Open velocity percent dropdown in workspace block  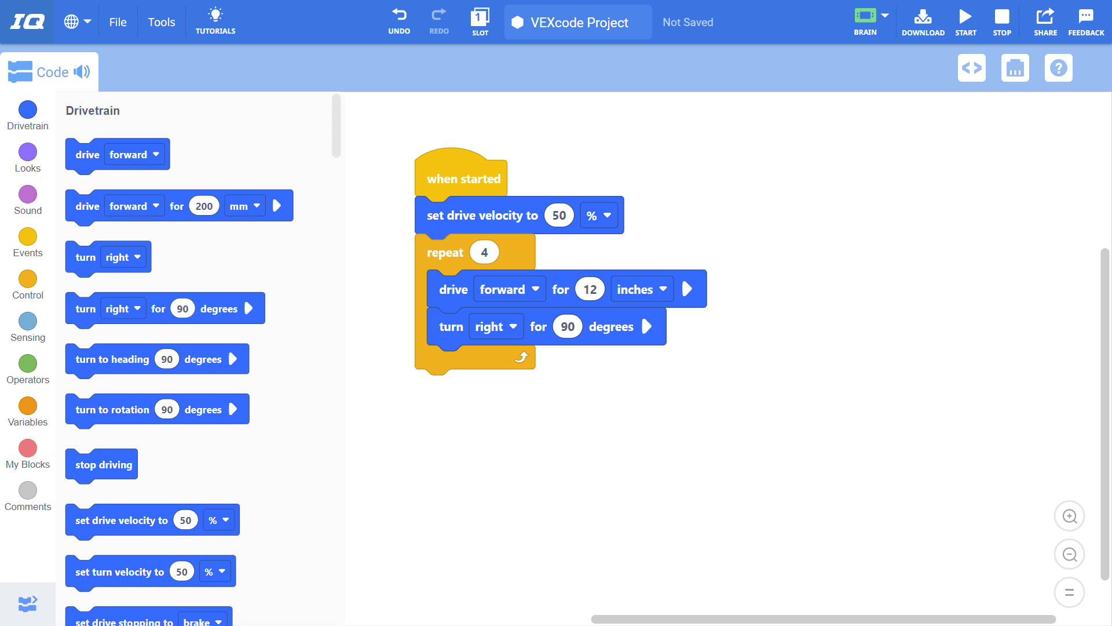[598, 216]
